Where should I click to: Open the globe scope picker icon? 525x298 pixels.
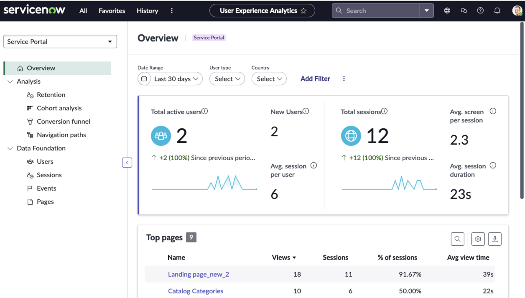(447, 11)
